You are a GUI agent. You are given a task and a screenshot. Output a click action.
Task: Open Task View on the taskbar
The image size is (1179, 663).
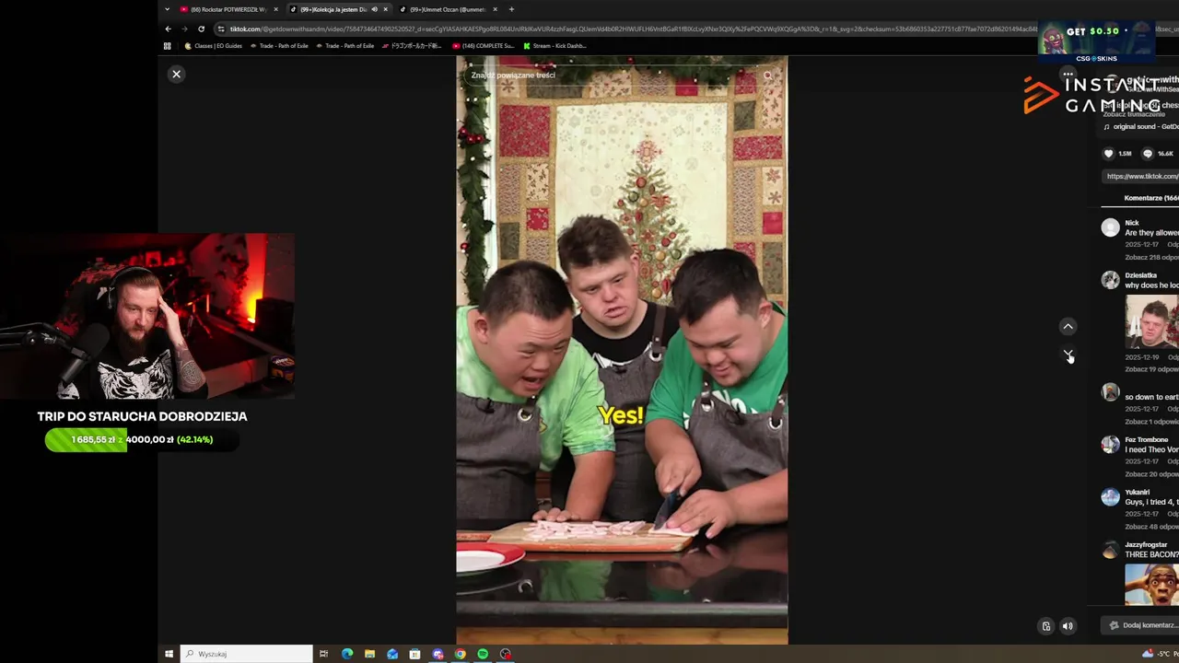323,654
